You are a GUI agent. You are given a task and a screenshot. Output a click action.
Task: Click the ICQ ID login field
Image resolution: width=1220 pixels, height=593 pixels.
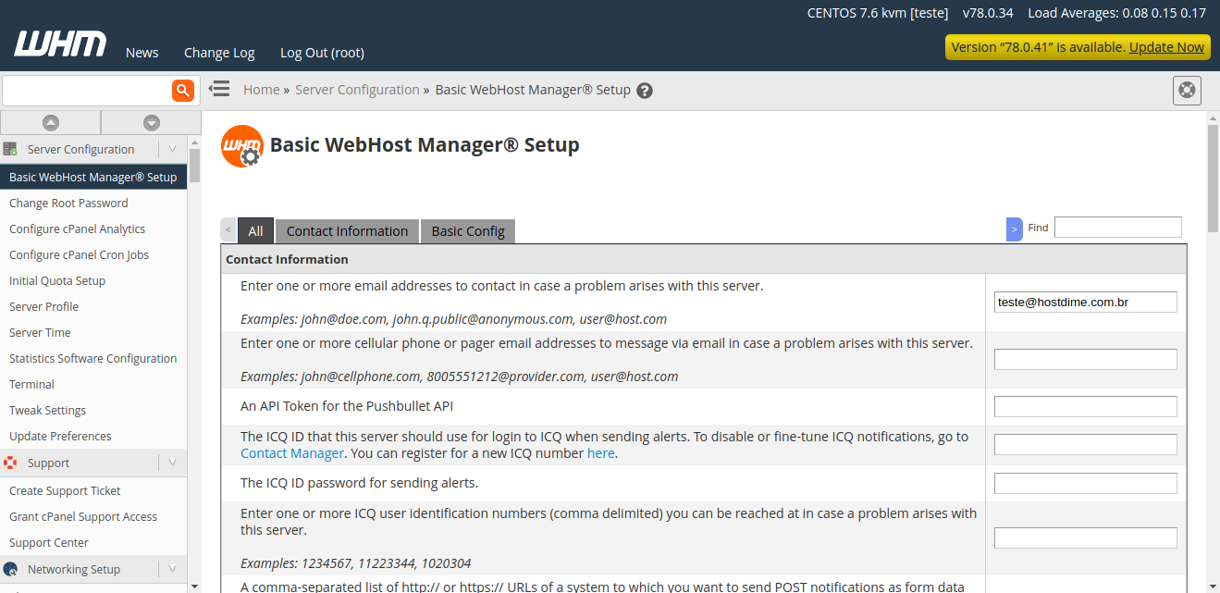[1085, 444]
